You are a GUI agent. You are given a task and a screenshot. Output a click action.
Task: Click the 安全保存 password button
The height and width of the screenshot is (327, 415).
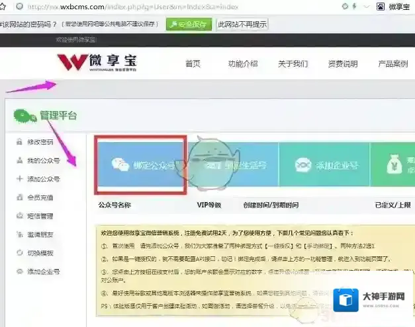click(189, 24)
